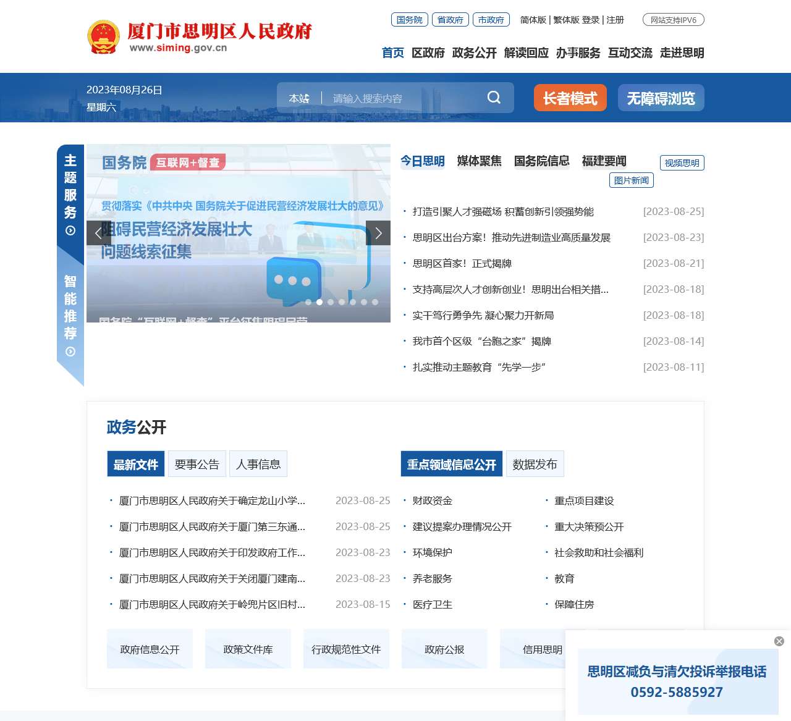Open article 思明区首家！正式揭牌
The height and width of the screenshot is (721, 791).
coord(462,264)
